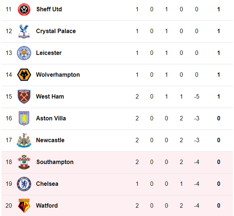Open the Southampton team name link
The width and height of the screenshot is (234, 216).
[x=55, y=162]
